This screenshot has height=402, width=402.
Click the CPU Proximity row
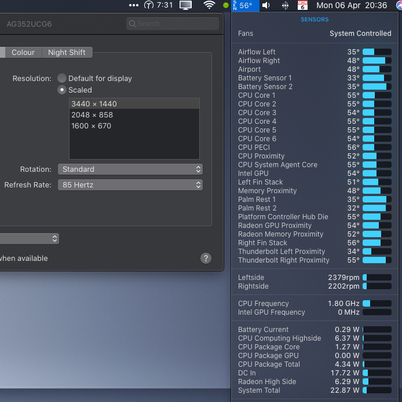[315, 156]
